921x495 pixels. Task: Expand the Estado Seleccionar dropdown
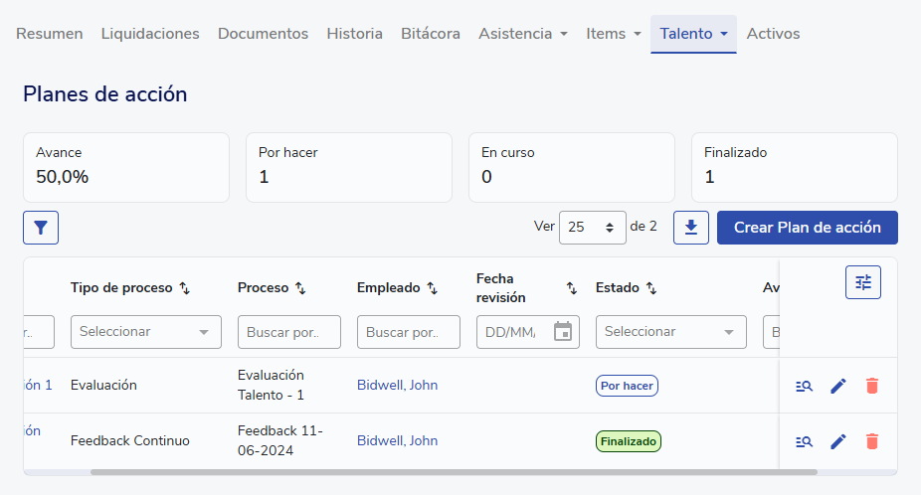click(x=670, y=332)
